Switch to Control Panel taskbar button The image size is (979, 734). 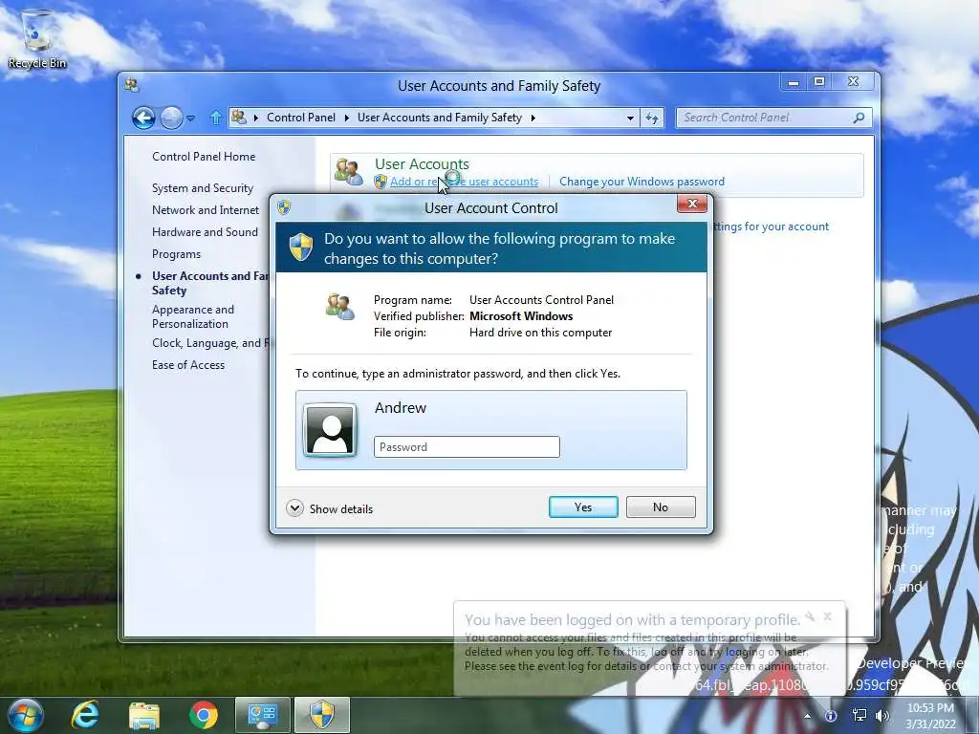click(262, 715)
